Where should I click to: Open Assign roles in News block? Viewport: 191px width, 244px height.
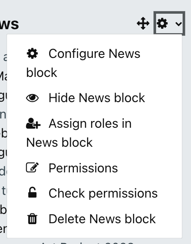tap(79, 133)
